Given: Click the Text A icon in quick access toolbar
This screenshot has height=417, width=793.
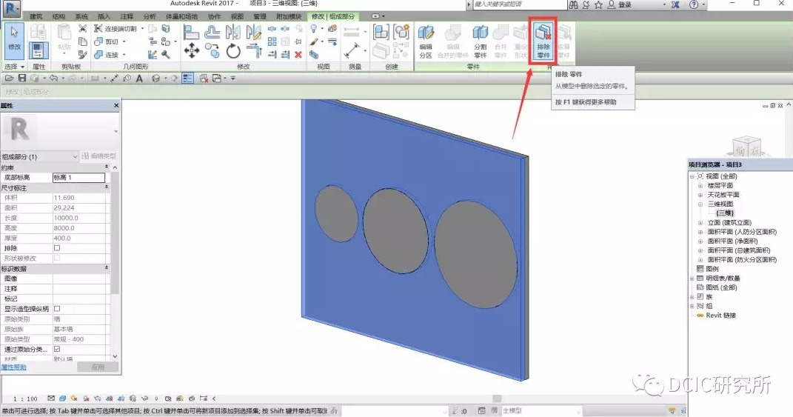Looking at the screenshot, I should (140, 78).
